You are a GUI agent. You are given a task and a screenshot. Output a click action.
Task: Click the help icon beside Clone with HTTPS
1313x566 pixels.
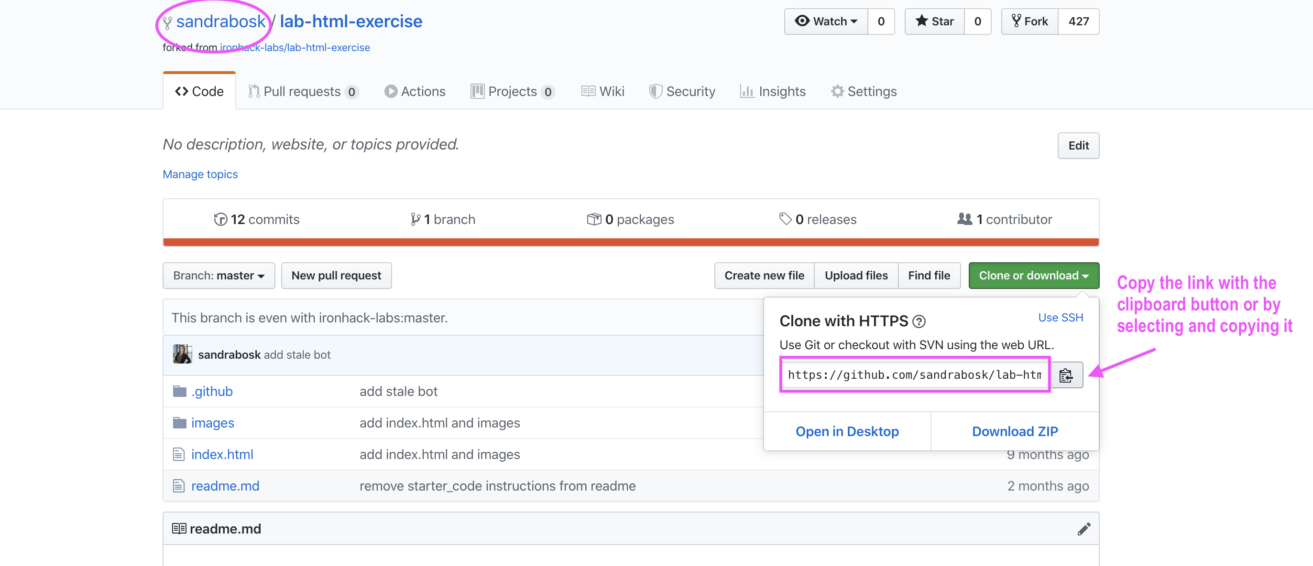click(x=919, y=321)
